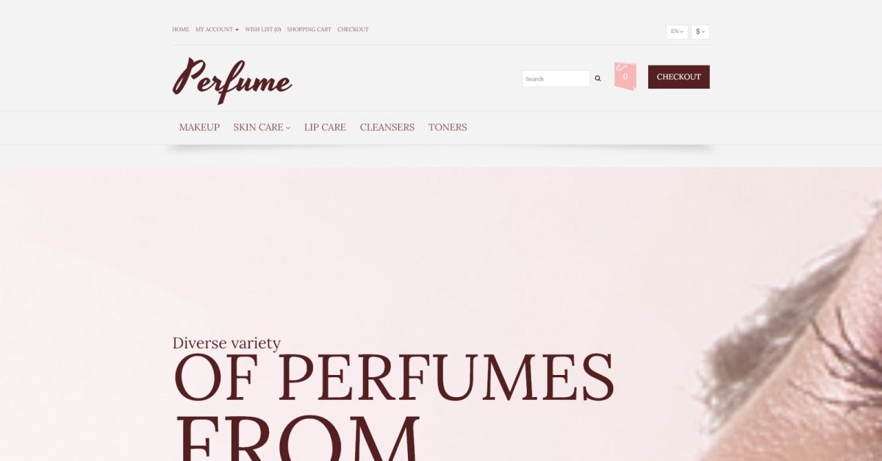
Task: Open the Toners category
Action: coord(448,127)
